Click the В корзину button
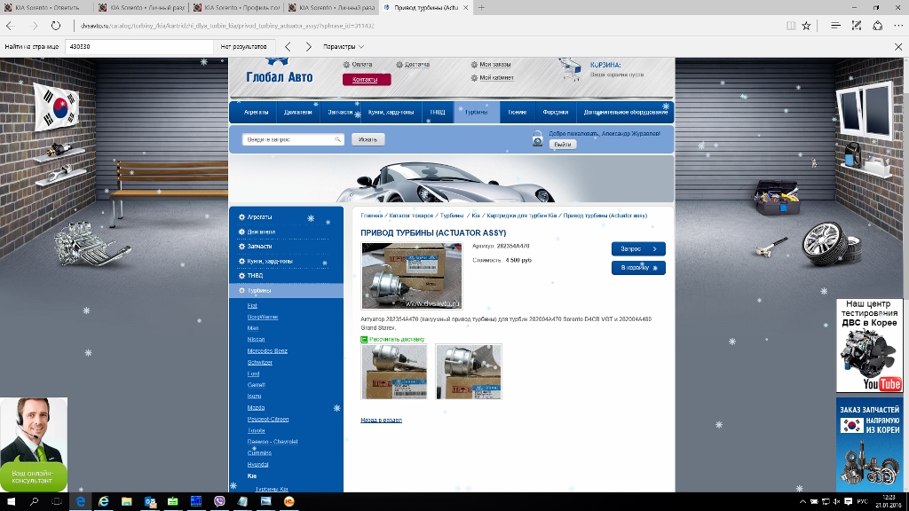 [637, 268]
